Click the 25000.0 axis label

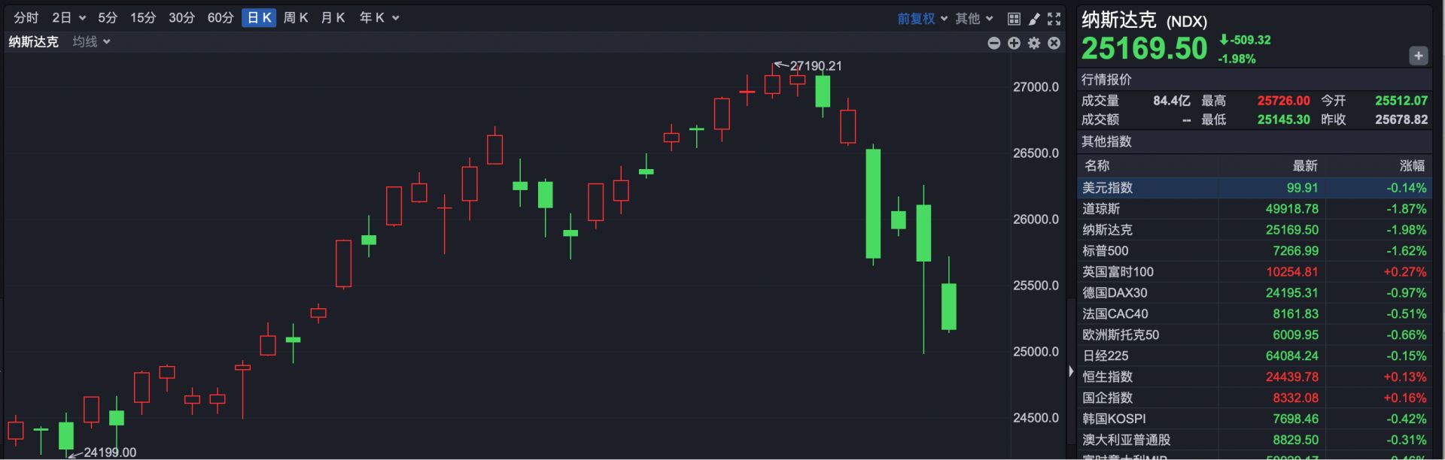1036,352
